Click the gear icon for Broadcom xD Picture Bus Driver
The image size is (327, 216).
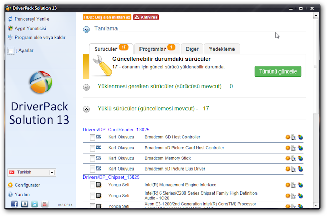[x=288, y=169]
